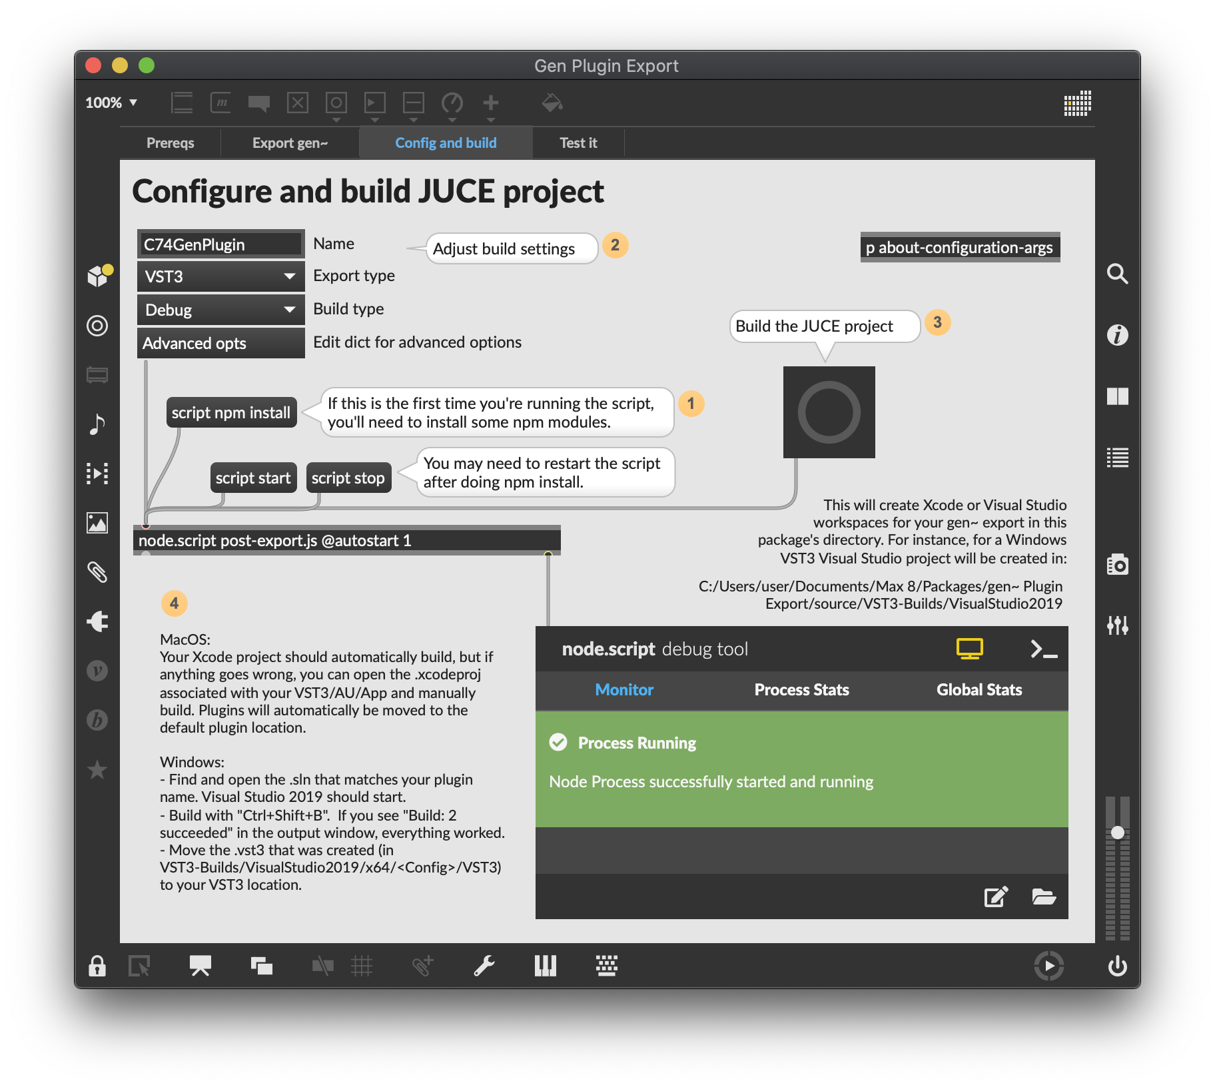This screenshot has height=1087, width=1215.
Task: Open the search magnifier in right sidebar
Action: tap(1118, 274)
